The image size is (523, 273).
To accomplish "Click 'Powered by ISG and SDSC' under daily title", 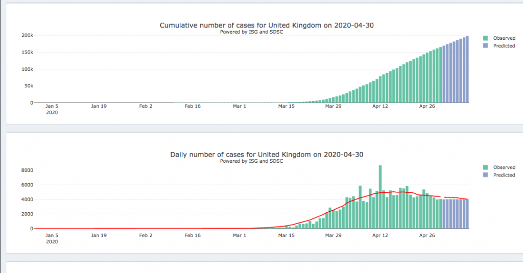I will click(x=251, y=161).
